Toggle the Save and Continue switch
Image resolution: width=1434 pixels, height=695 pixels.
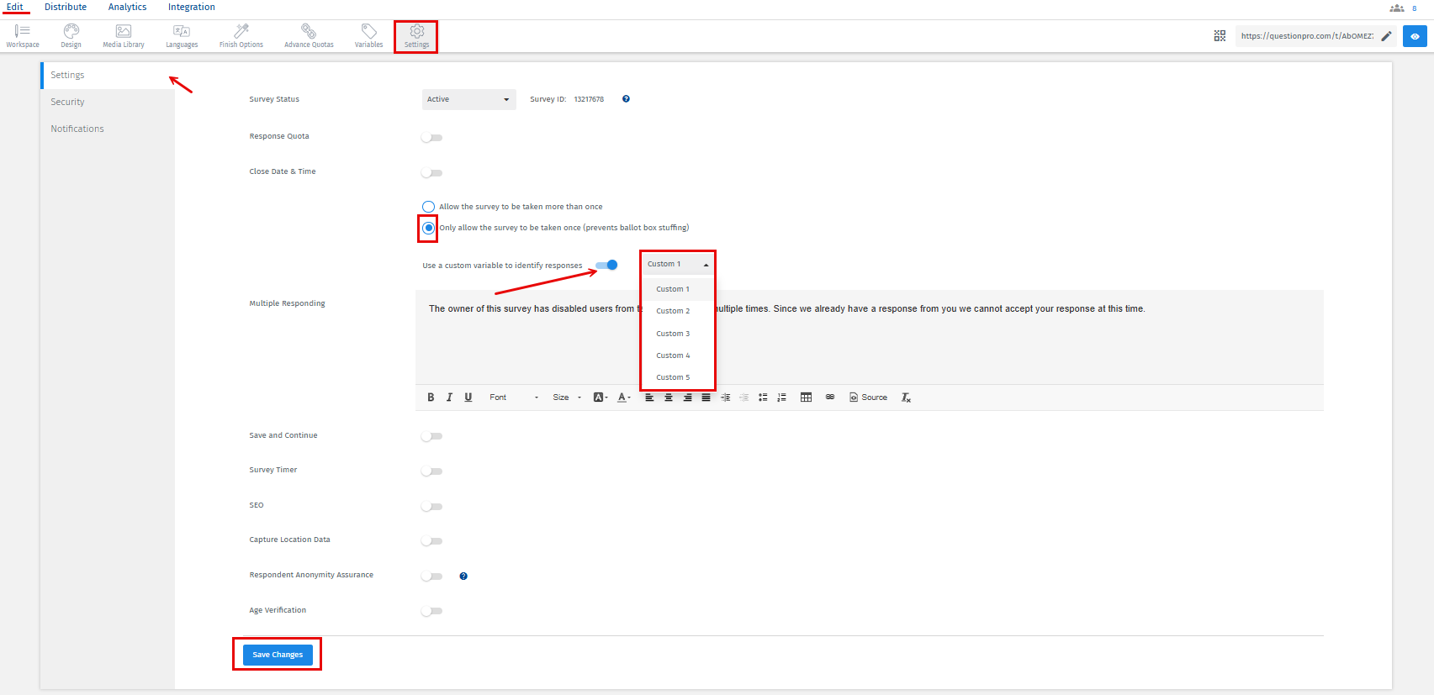[431, 436]
